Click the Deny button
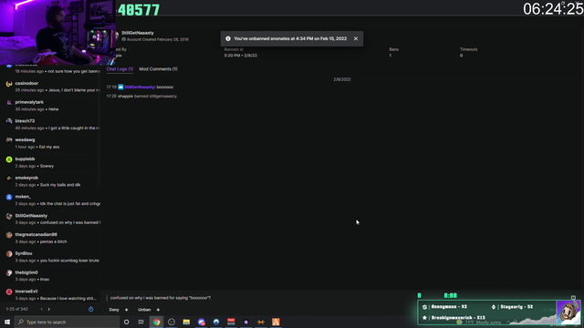Viewport: 584px width, 328px height. (x=114, y=310)
